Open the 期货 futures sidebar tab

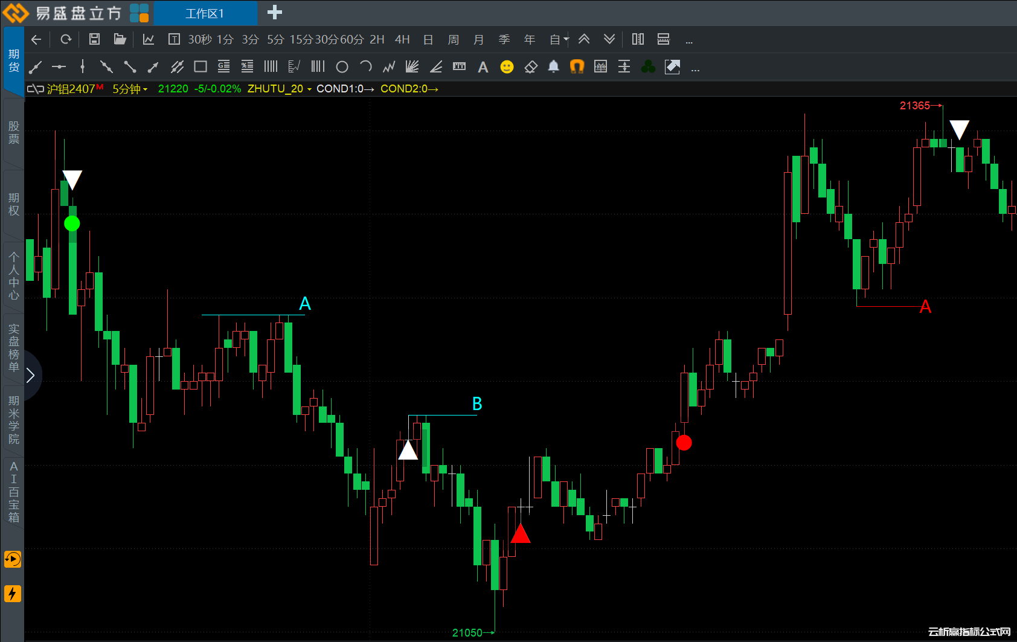[14, 61]
